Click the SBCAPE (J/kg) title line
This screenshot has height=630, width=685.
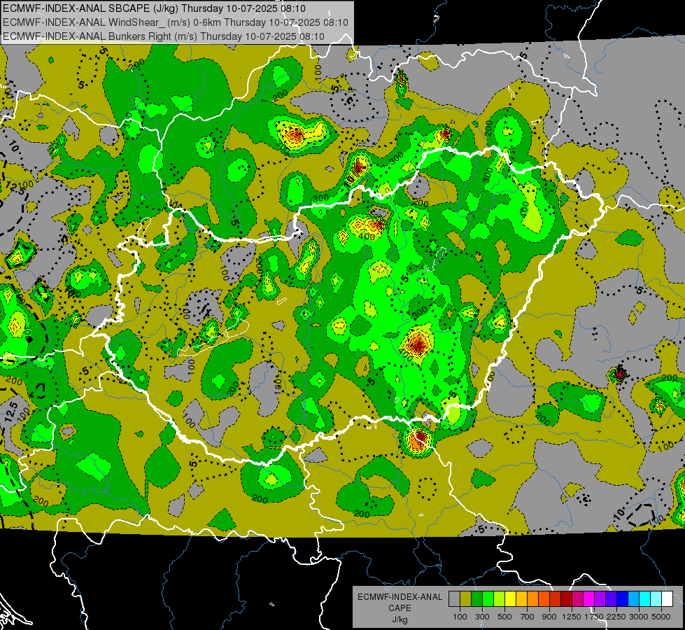click(x=155, y=8)
